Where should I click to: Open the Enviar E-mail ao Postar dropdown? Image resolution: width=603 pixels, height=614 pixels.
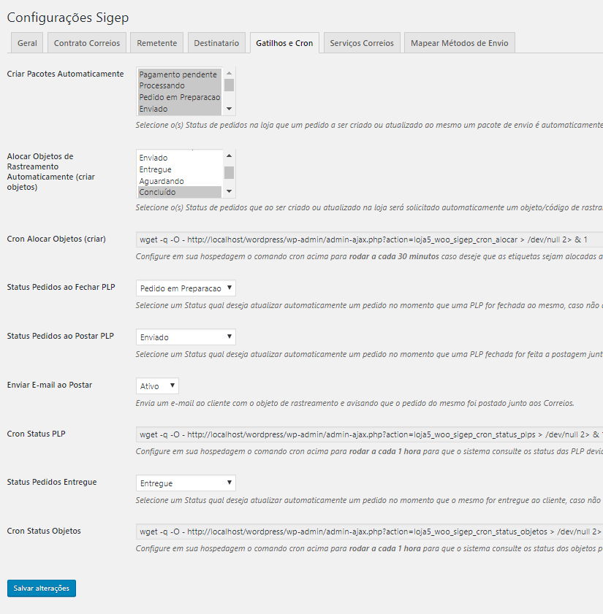(x=157, y=385)
